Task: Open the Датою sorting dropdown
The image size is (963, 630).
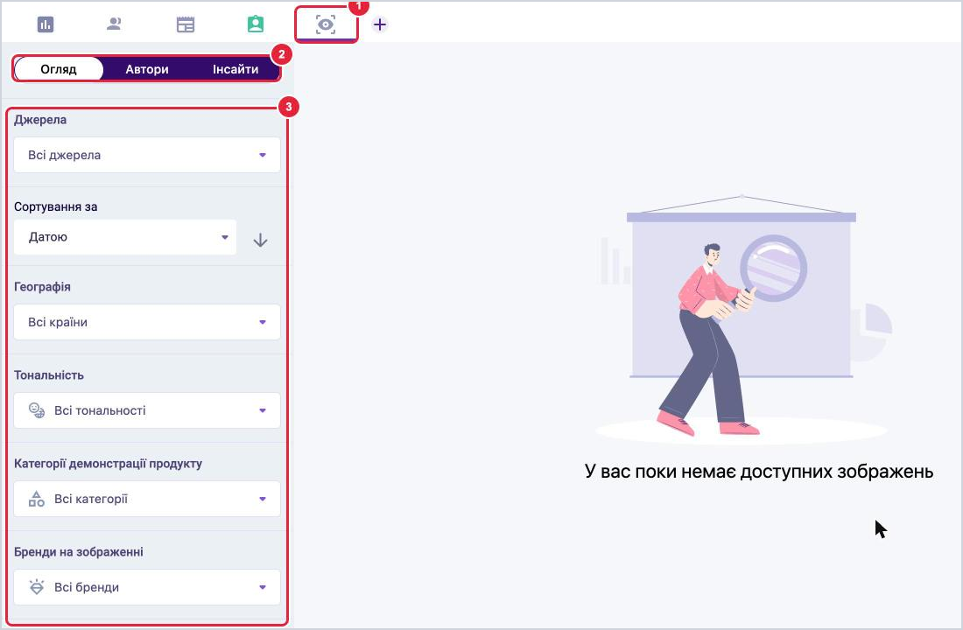Action: click(125, 237)
